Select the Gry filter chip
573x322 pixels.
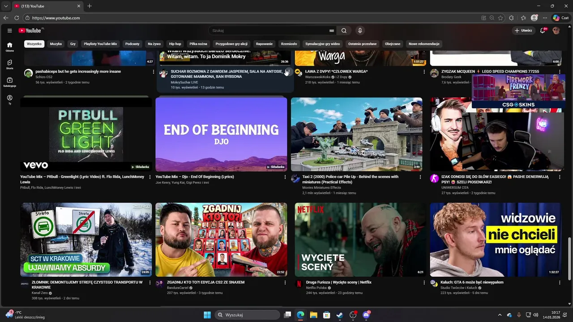(73, 44)
